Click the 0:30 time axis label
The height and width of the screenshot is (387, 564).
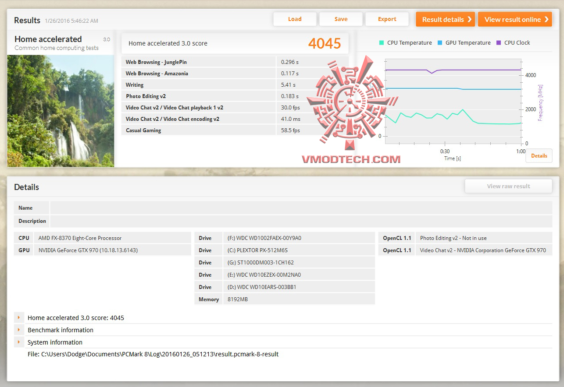point(445,151)
